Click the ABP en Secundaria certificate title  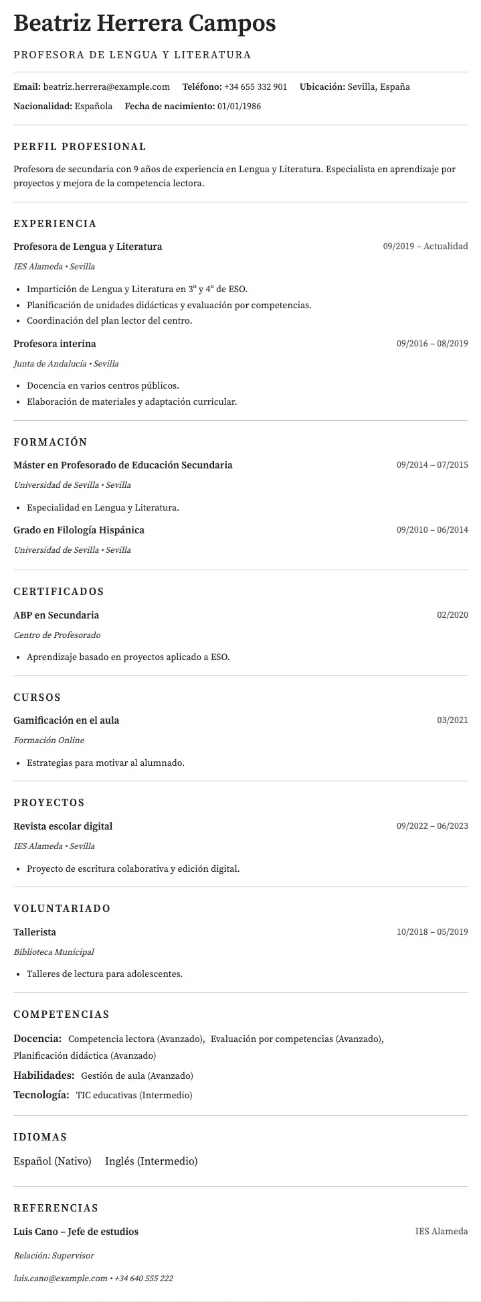56,615
